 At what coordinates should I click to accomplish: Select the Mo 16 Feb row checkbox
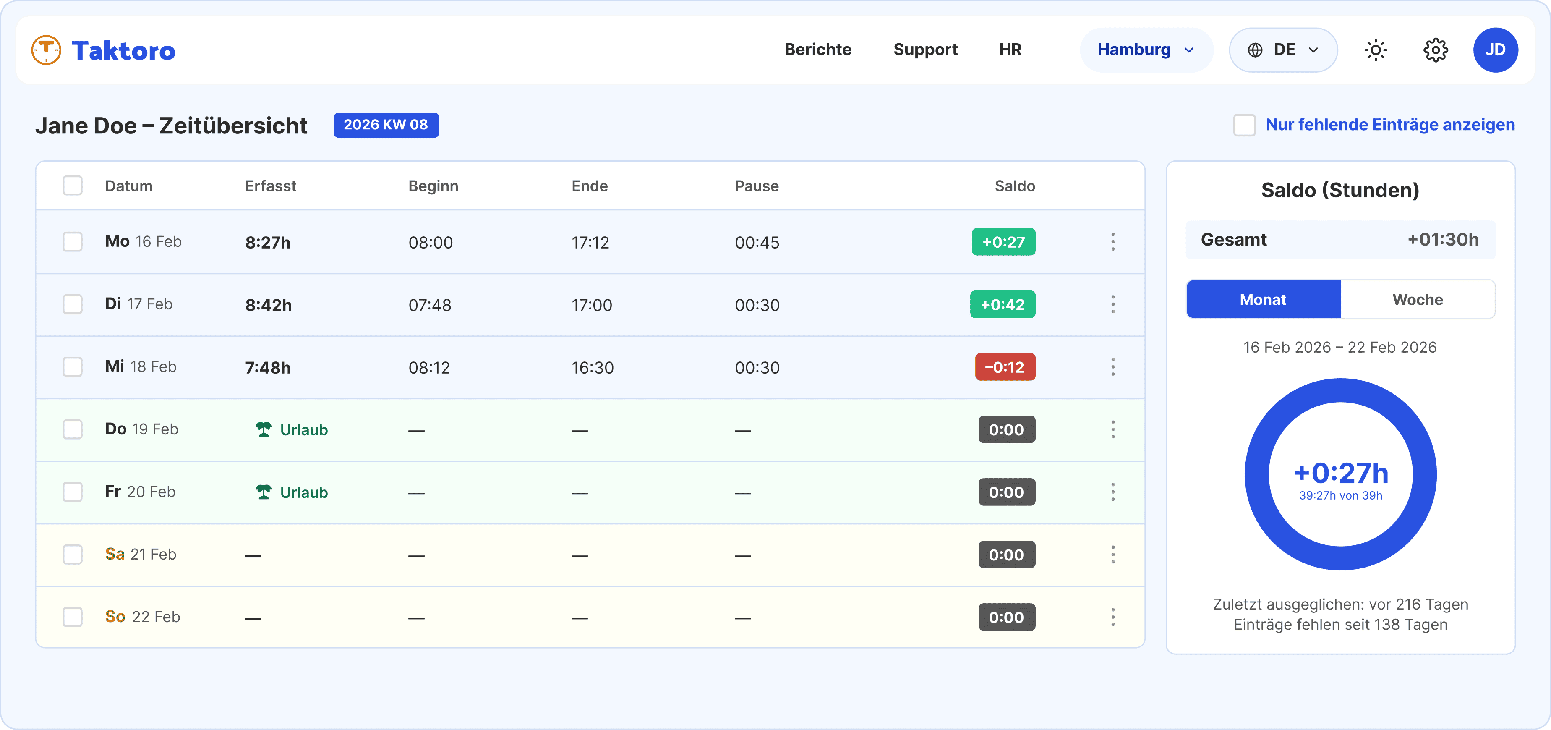[x=73, y=241]
